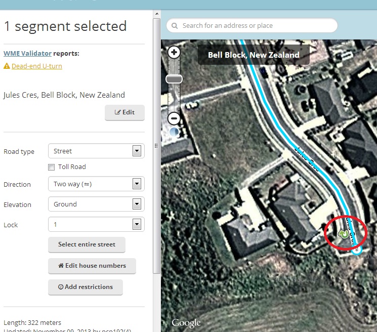
Task: Click the segment end node B
Action: tap(357, 250)
